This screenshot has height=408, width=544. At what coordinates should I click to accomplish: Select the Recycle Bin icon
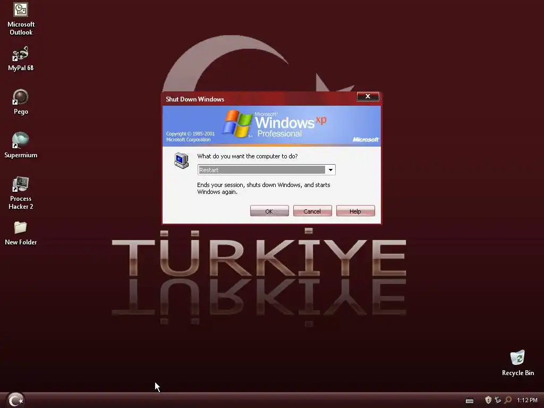pyautogui.click(x=517, y=363)
